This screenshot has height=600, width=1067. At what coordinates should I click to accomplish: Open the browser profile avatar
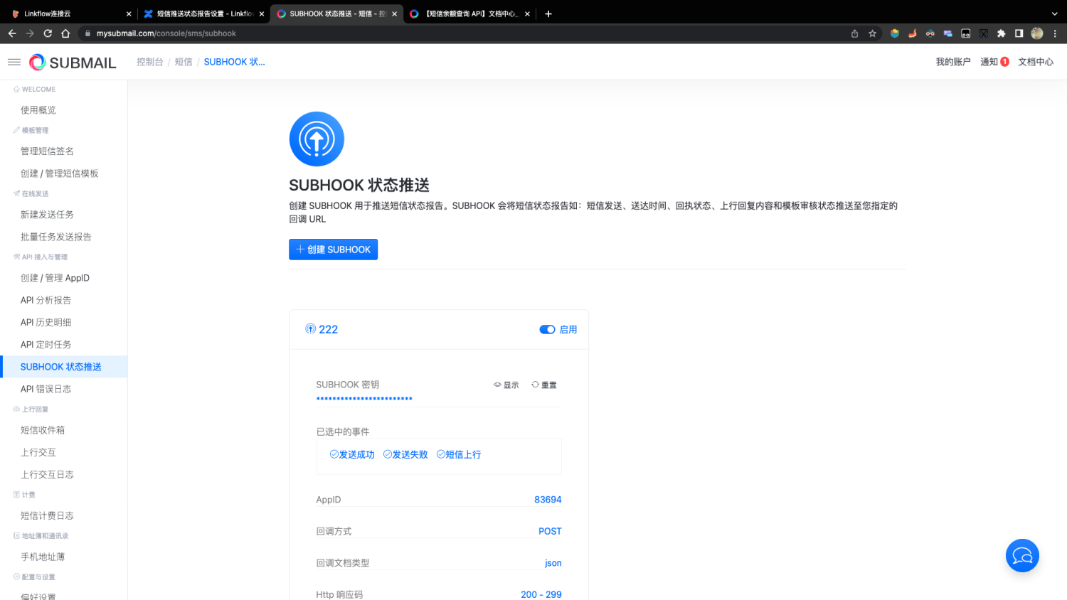[1037, 33]
